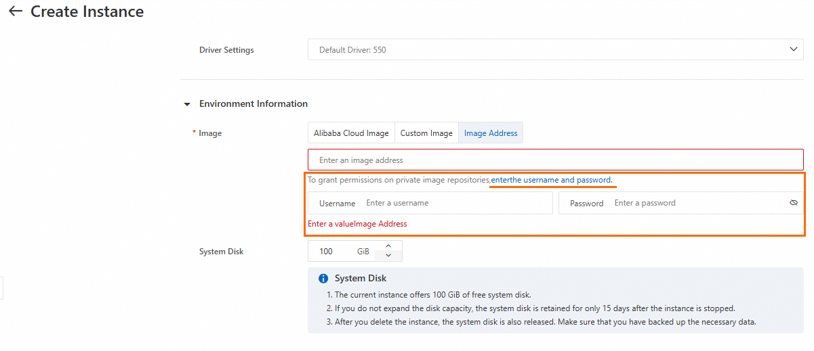Image resolution: width=814 pixels, height=351 pixels.
Task: Increase System Disk size with up arrow
Action: coord(388,247)
